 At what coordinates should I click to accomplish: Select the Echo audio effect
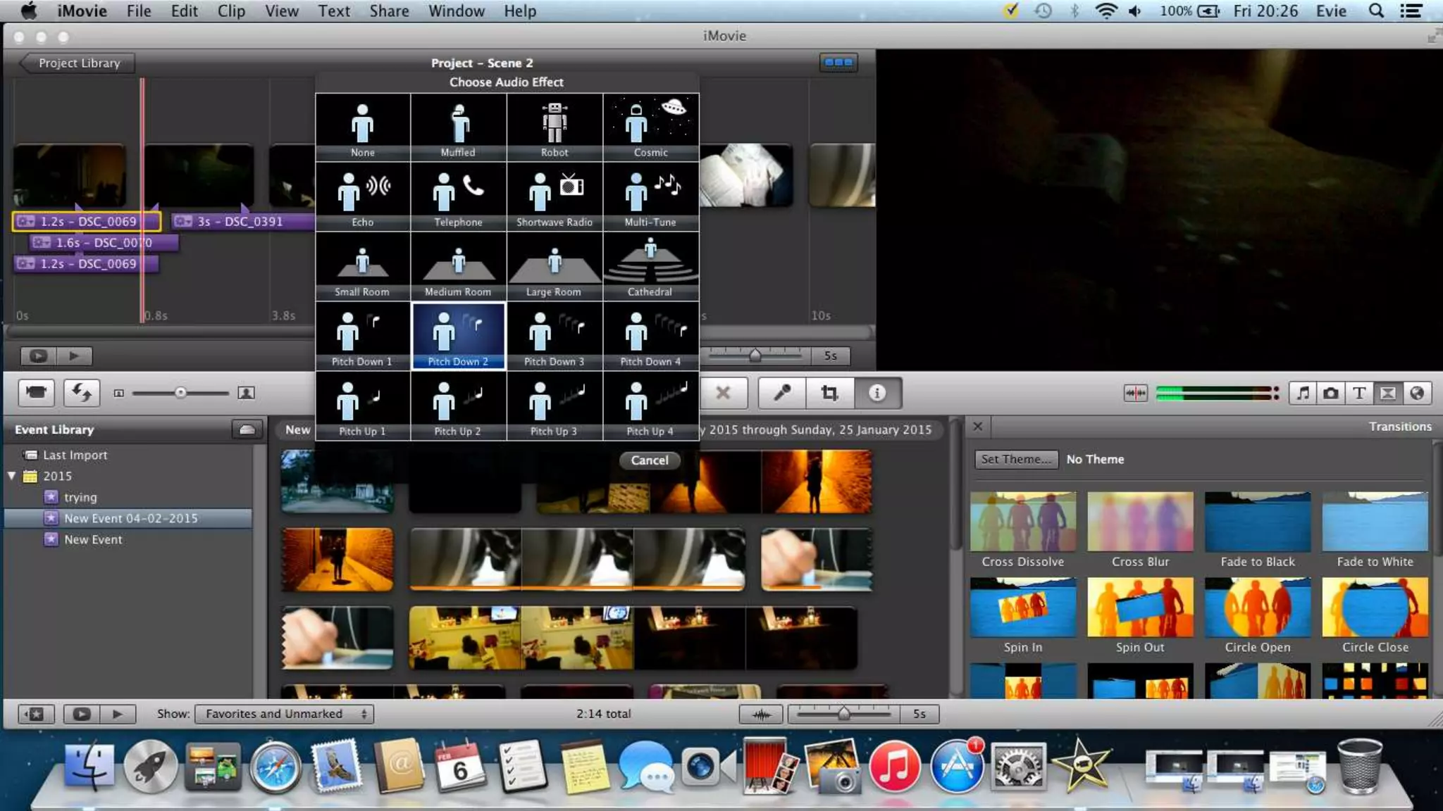point(363,197)
